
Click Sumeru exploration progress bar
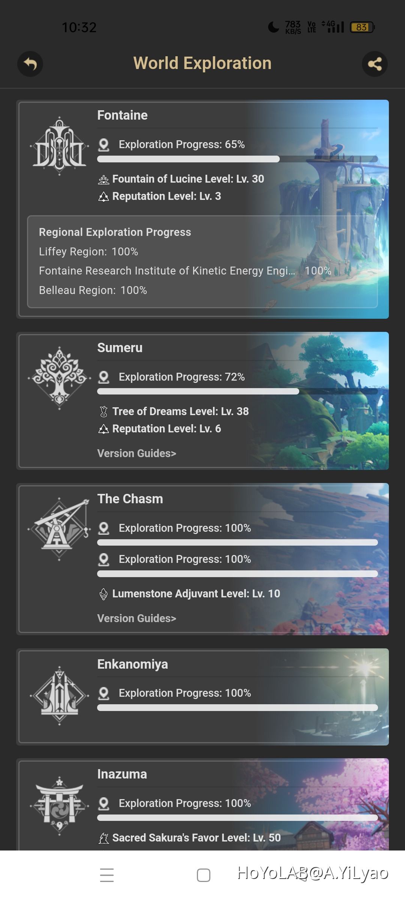(x=237, y=391)
